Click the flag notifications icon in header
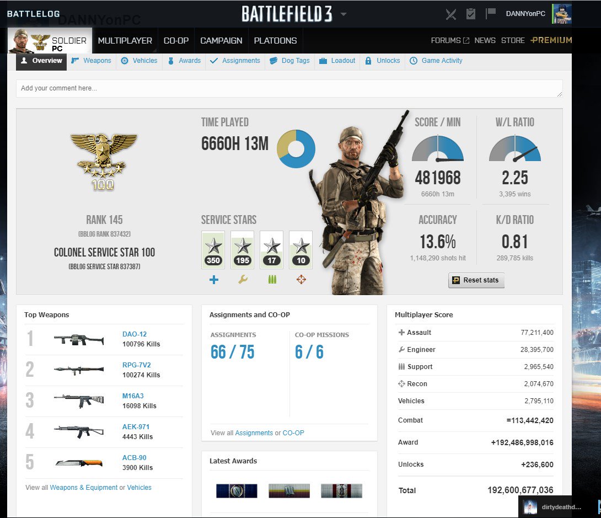The height and width of the screenshot is (518, 601). pos(491,13)
